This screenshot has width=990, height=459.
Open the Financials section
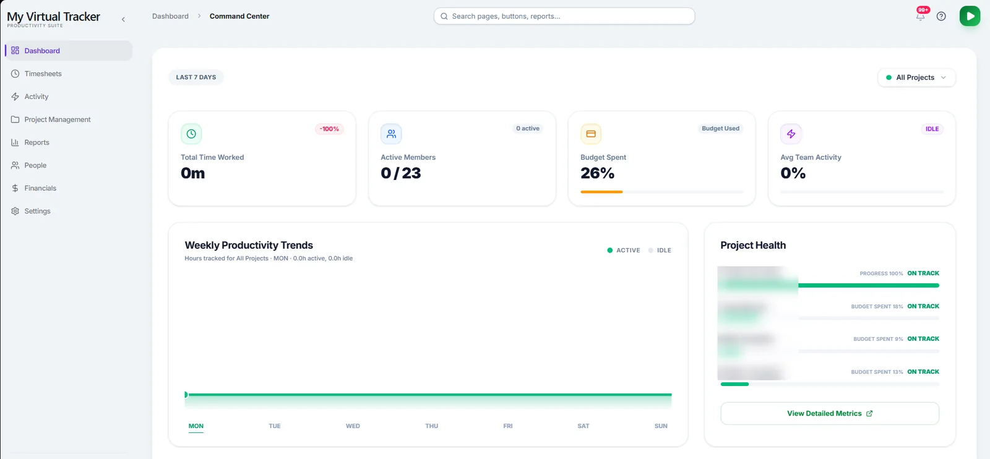[68, 188]
